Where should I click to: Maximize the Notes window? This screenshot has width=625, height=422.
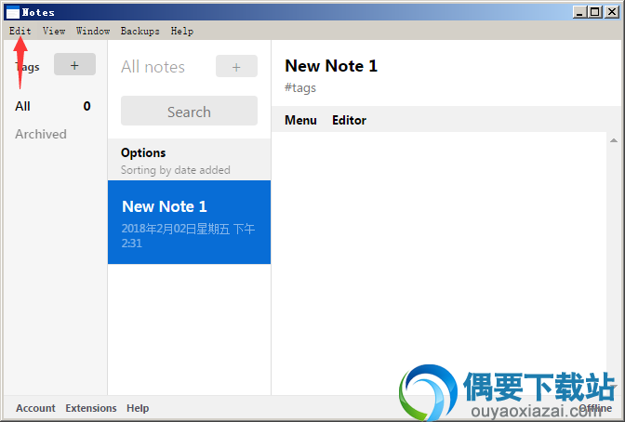tap(594, 12)
